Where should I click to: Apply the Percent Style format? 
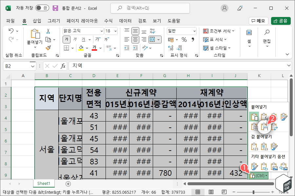tap(184, 40)
